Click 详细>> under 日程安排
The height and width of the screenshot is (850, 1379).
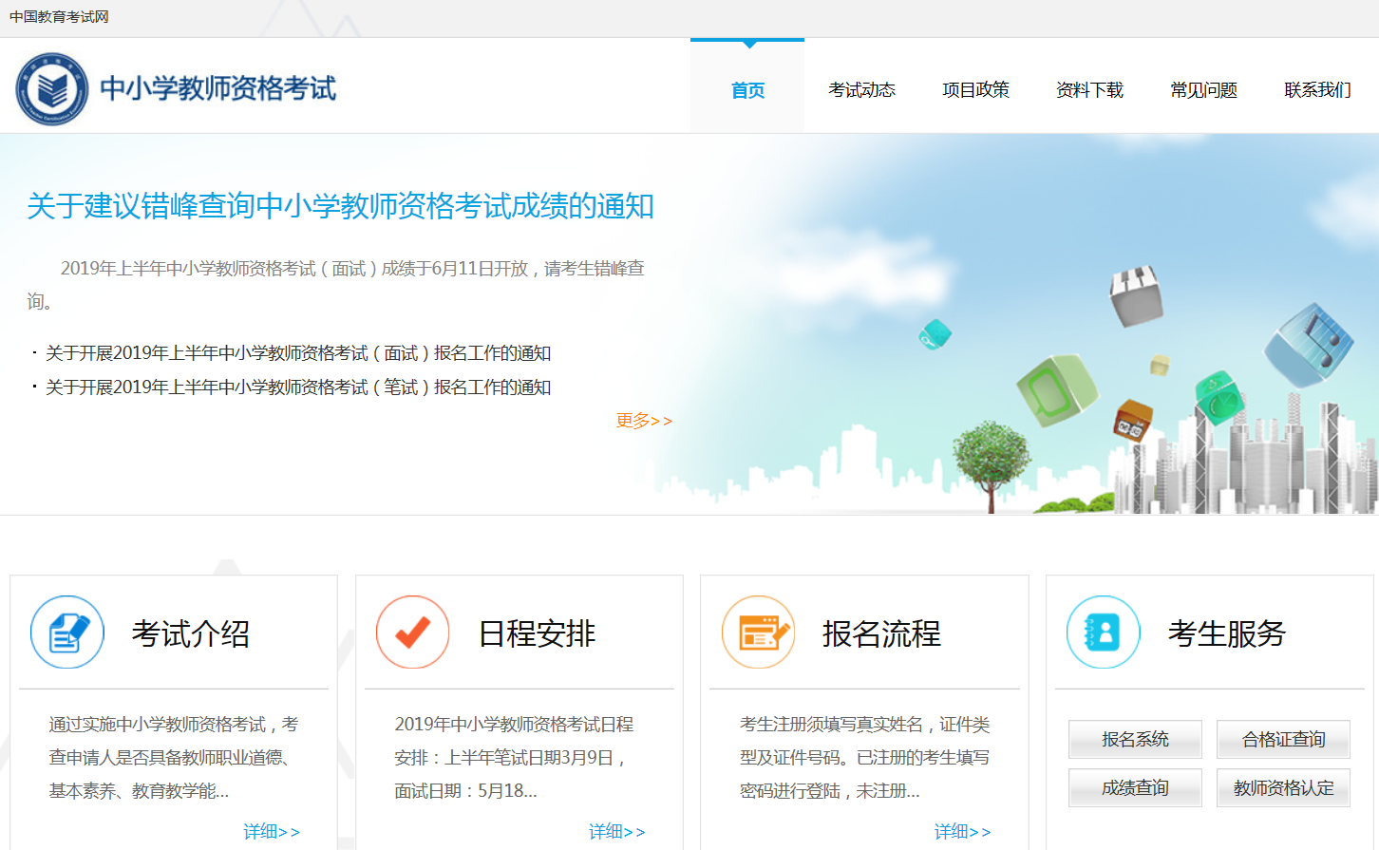(x=617, y=832)
